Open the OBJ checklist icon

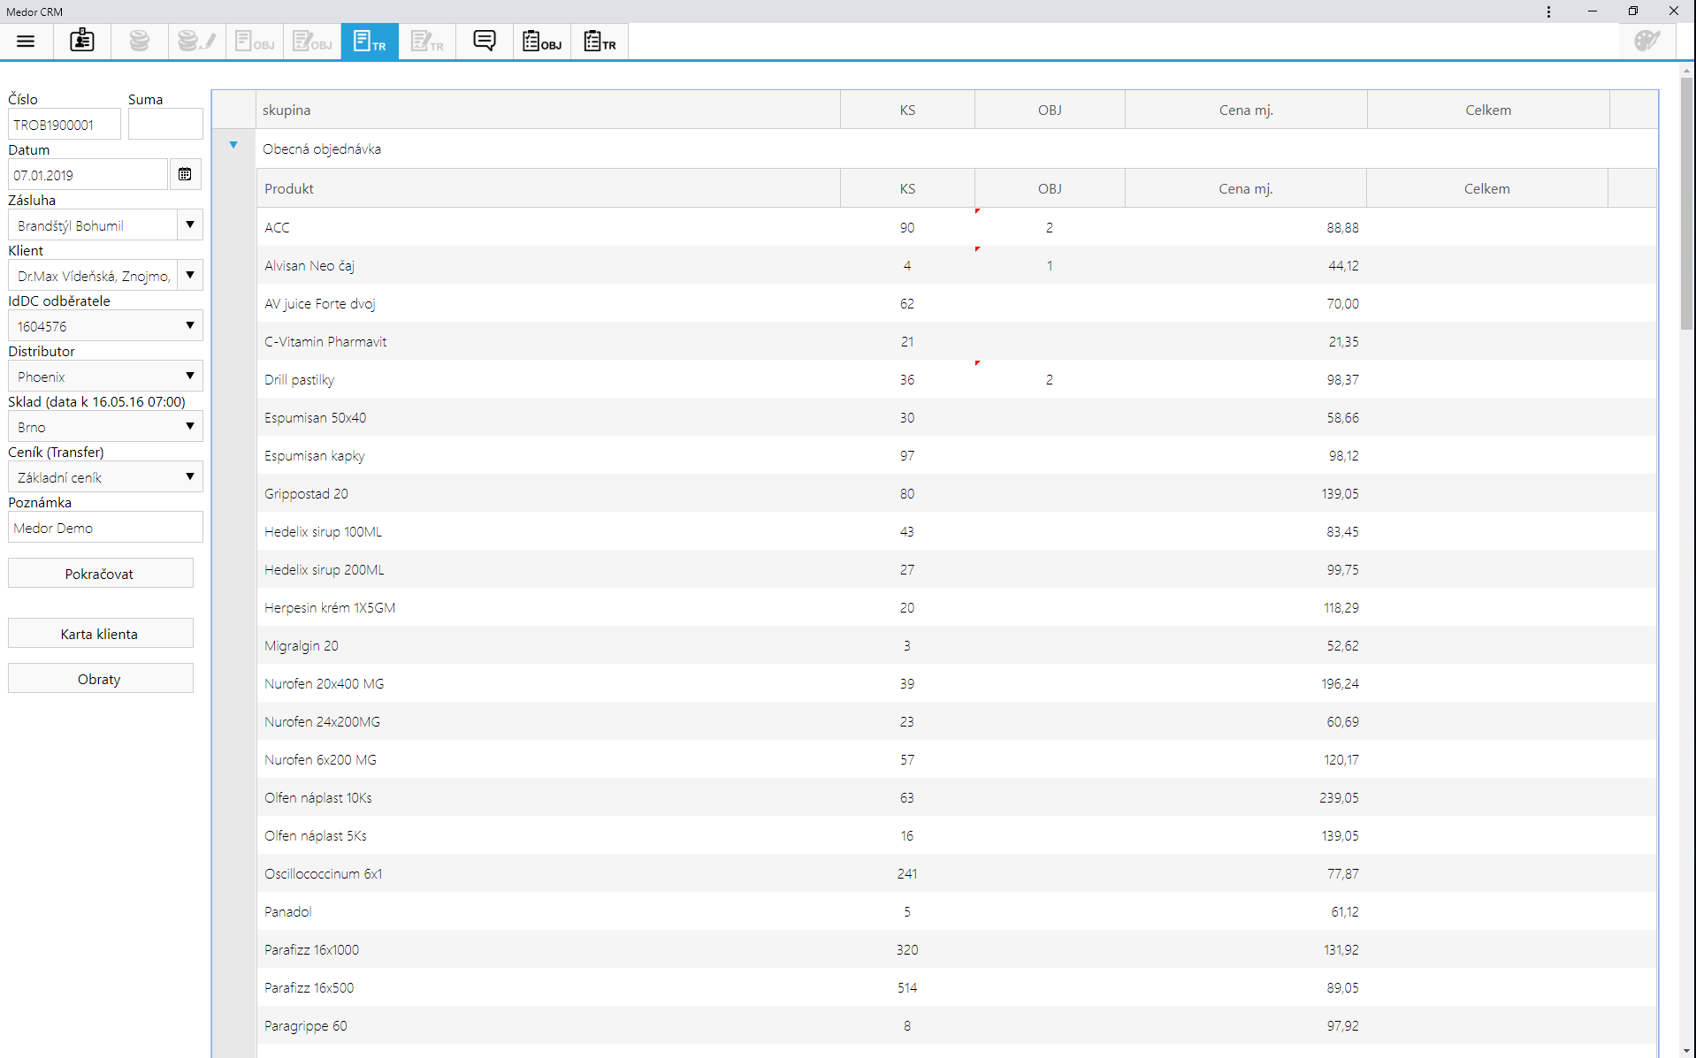[x=542, y=41]
